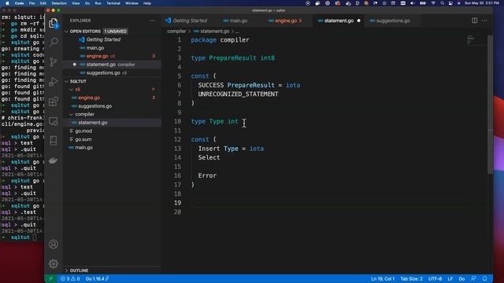Open the Accounts menu icon
Viewport: 504px width, 283px height.
tap(54, 244)
